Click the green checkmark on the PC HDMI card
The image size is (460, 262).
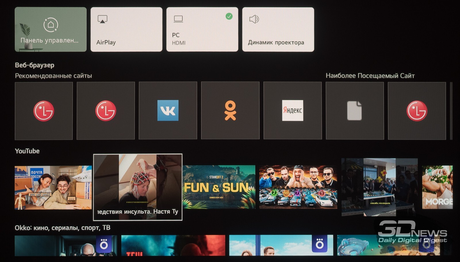(x=229, y=16)
